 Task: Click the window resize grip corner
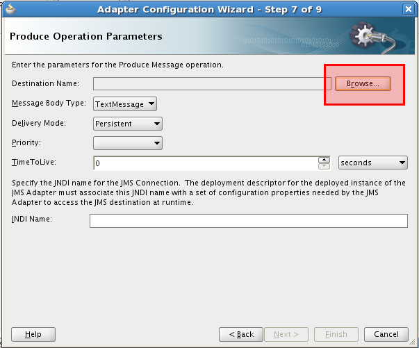click(413, 342)
